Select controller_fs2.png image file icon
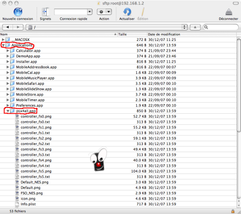Viewport: 241px width, 214px height. 17,138
